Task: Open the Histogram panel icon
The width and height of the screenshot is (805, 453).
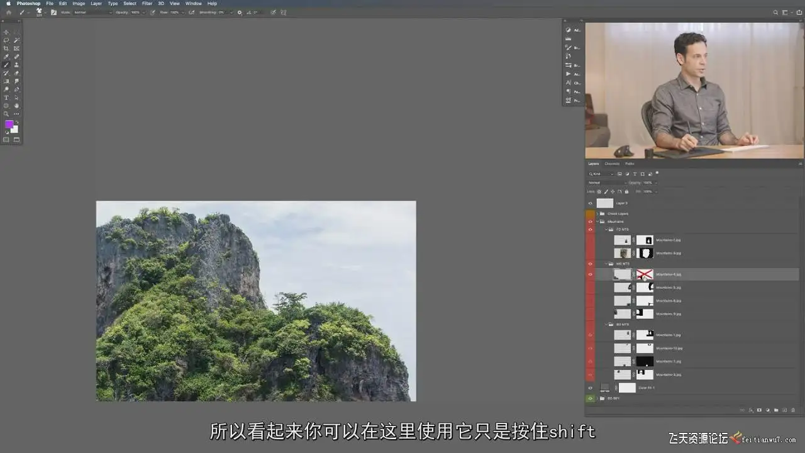Action: click(569, 38)
